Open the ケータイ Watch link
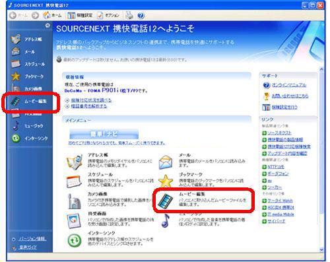 280,201
